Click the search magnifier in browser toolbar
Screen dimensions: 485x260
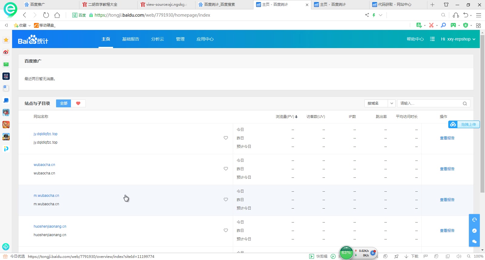tap(443, 15)
